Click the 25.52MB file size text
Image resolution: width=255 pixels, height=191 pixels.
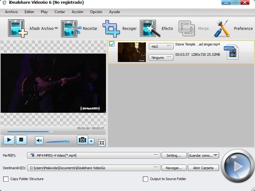pyautogui.click(x=213, y=55)
